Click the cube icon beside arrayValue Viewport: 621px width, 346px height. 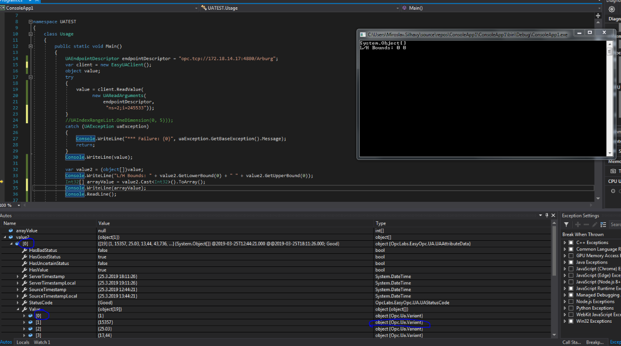tap(11, 231)
